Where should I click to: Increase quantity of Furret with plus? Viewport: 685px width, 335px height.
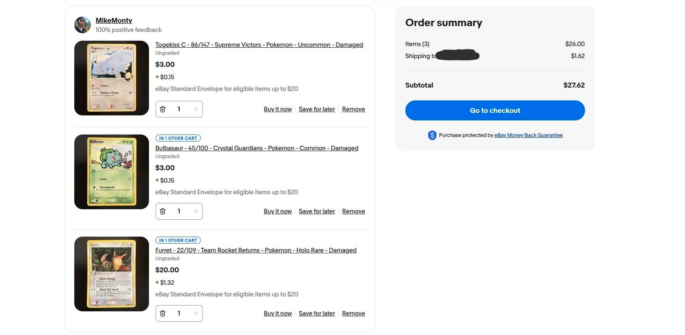[195, 313]
